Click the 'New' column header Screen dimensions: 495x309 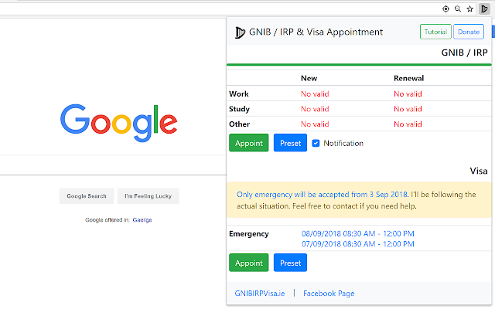coord(309,78)
